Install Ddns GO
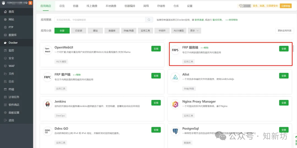 click(x=156, y=130)
